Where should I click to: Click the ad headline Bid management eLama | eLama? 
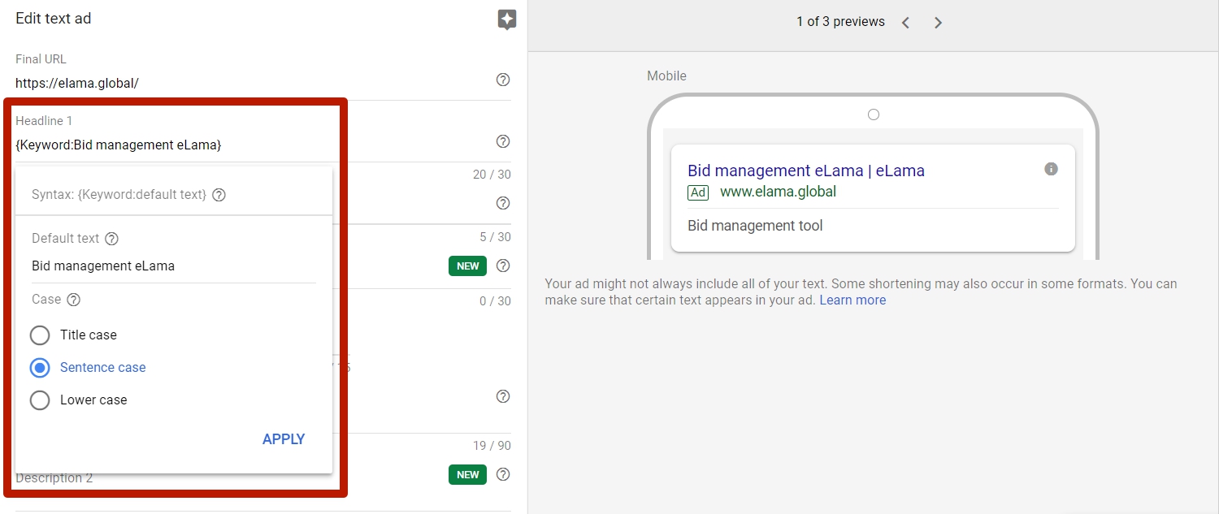coord(806,171)
